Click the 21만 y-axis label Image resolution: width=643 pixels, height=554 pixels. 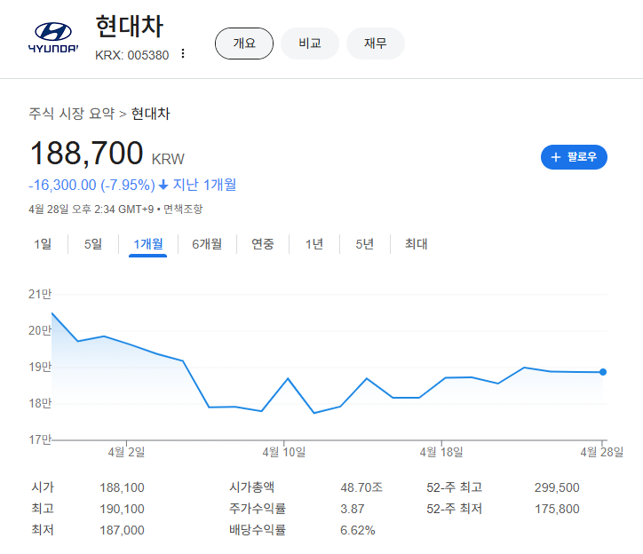[x=40, y=294]
